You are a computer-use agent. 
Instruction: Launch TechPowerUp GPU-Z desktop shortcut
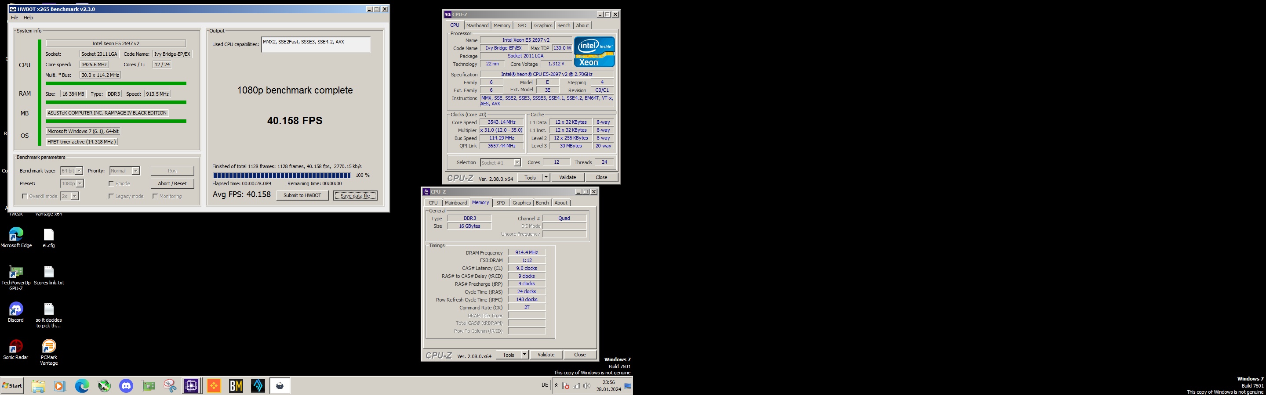tap(16, 278)
